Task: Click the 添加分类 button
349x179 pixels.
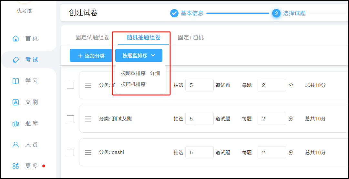Action: point(91,55)
